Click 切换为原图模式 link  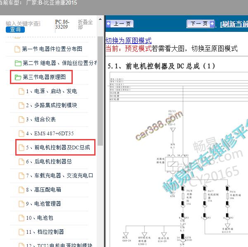coord(129,41)
